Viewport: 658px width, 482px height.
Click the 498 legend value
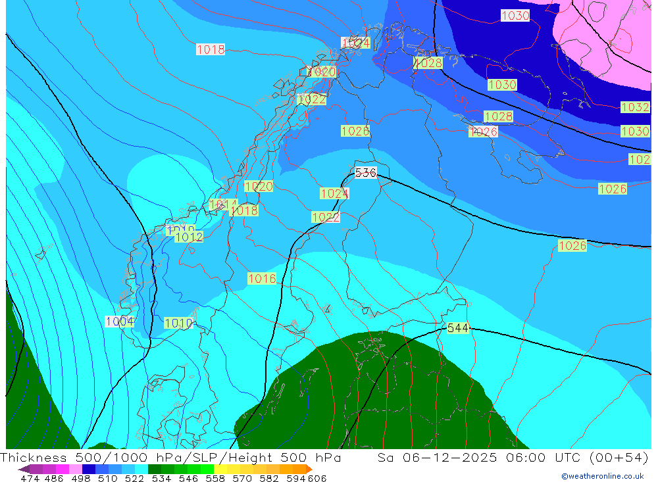(x=80, y=478)
